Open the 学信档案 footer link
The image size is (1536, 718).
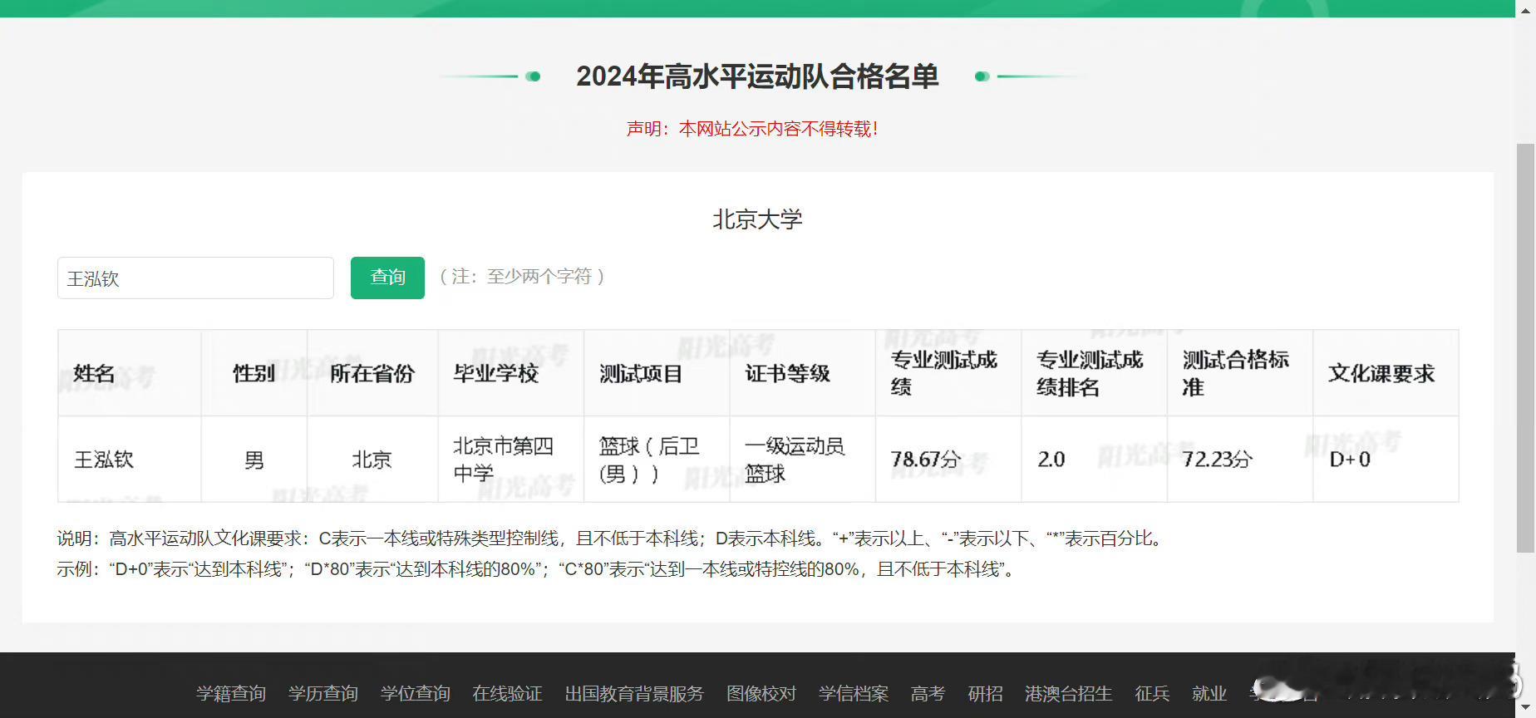pyautogui.click(x=854, y=693)
